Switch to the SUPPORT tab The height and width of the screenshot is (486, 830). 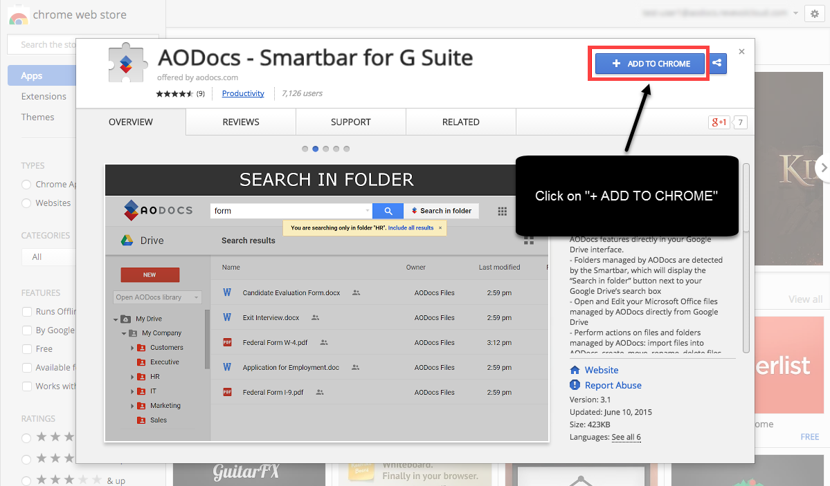(351, 122)
